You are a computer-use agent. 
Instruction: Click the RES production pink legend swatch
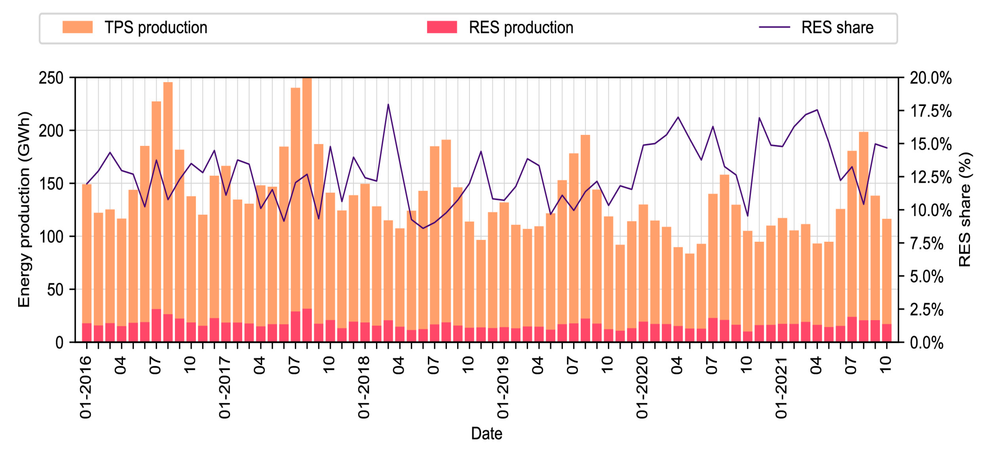tap(442, 27)
